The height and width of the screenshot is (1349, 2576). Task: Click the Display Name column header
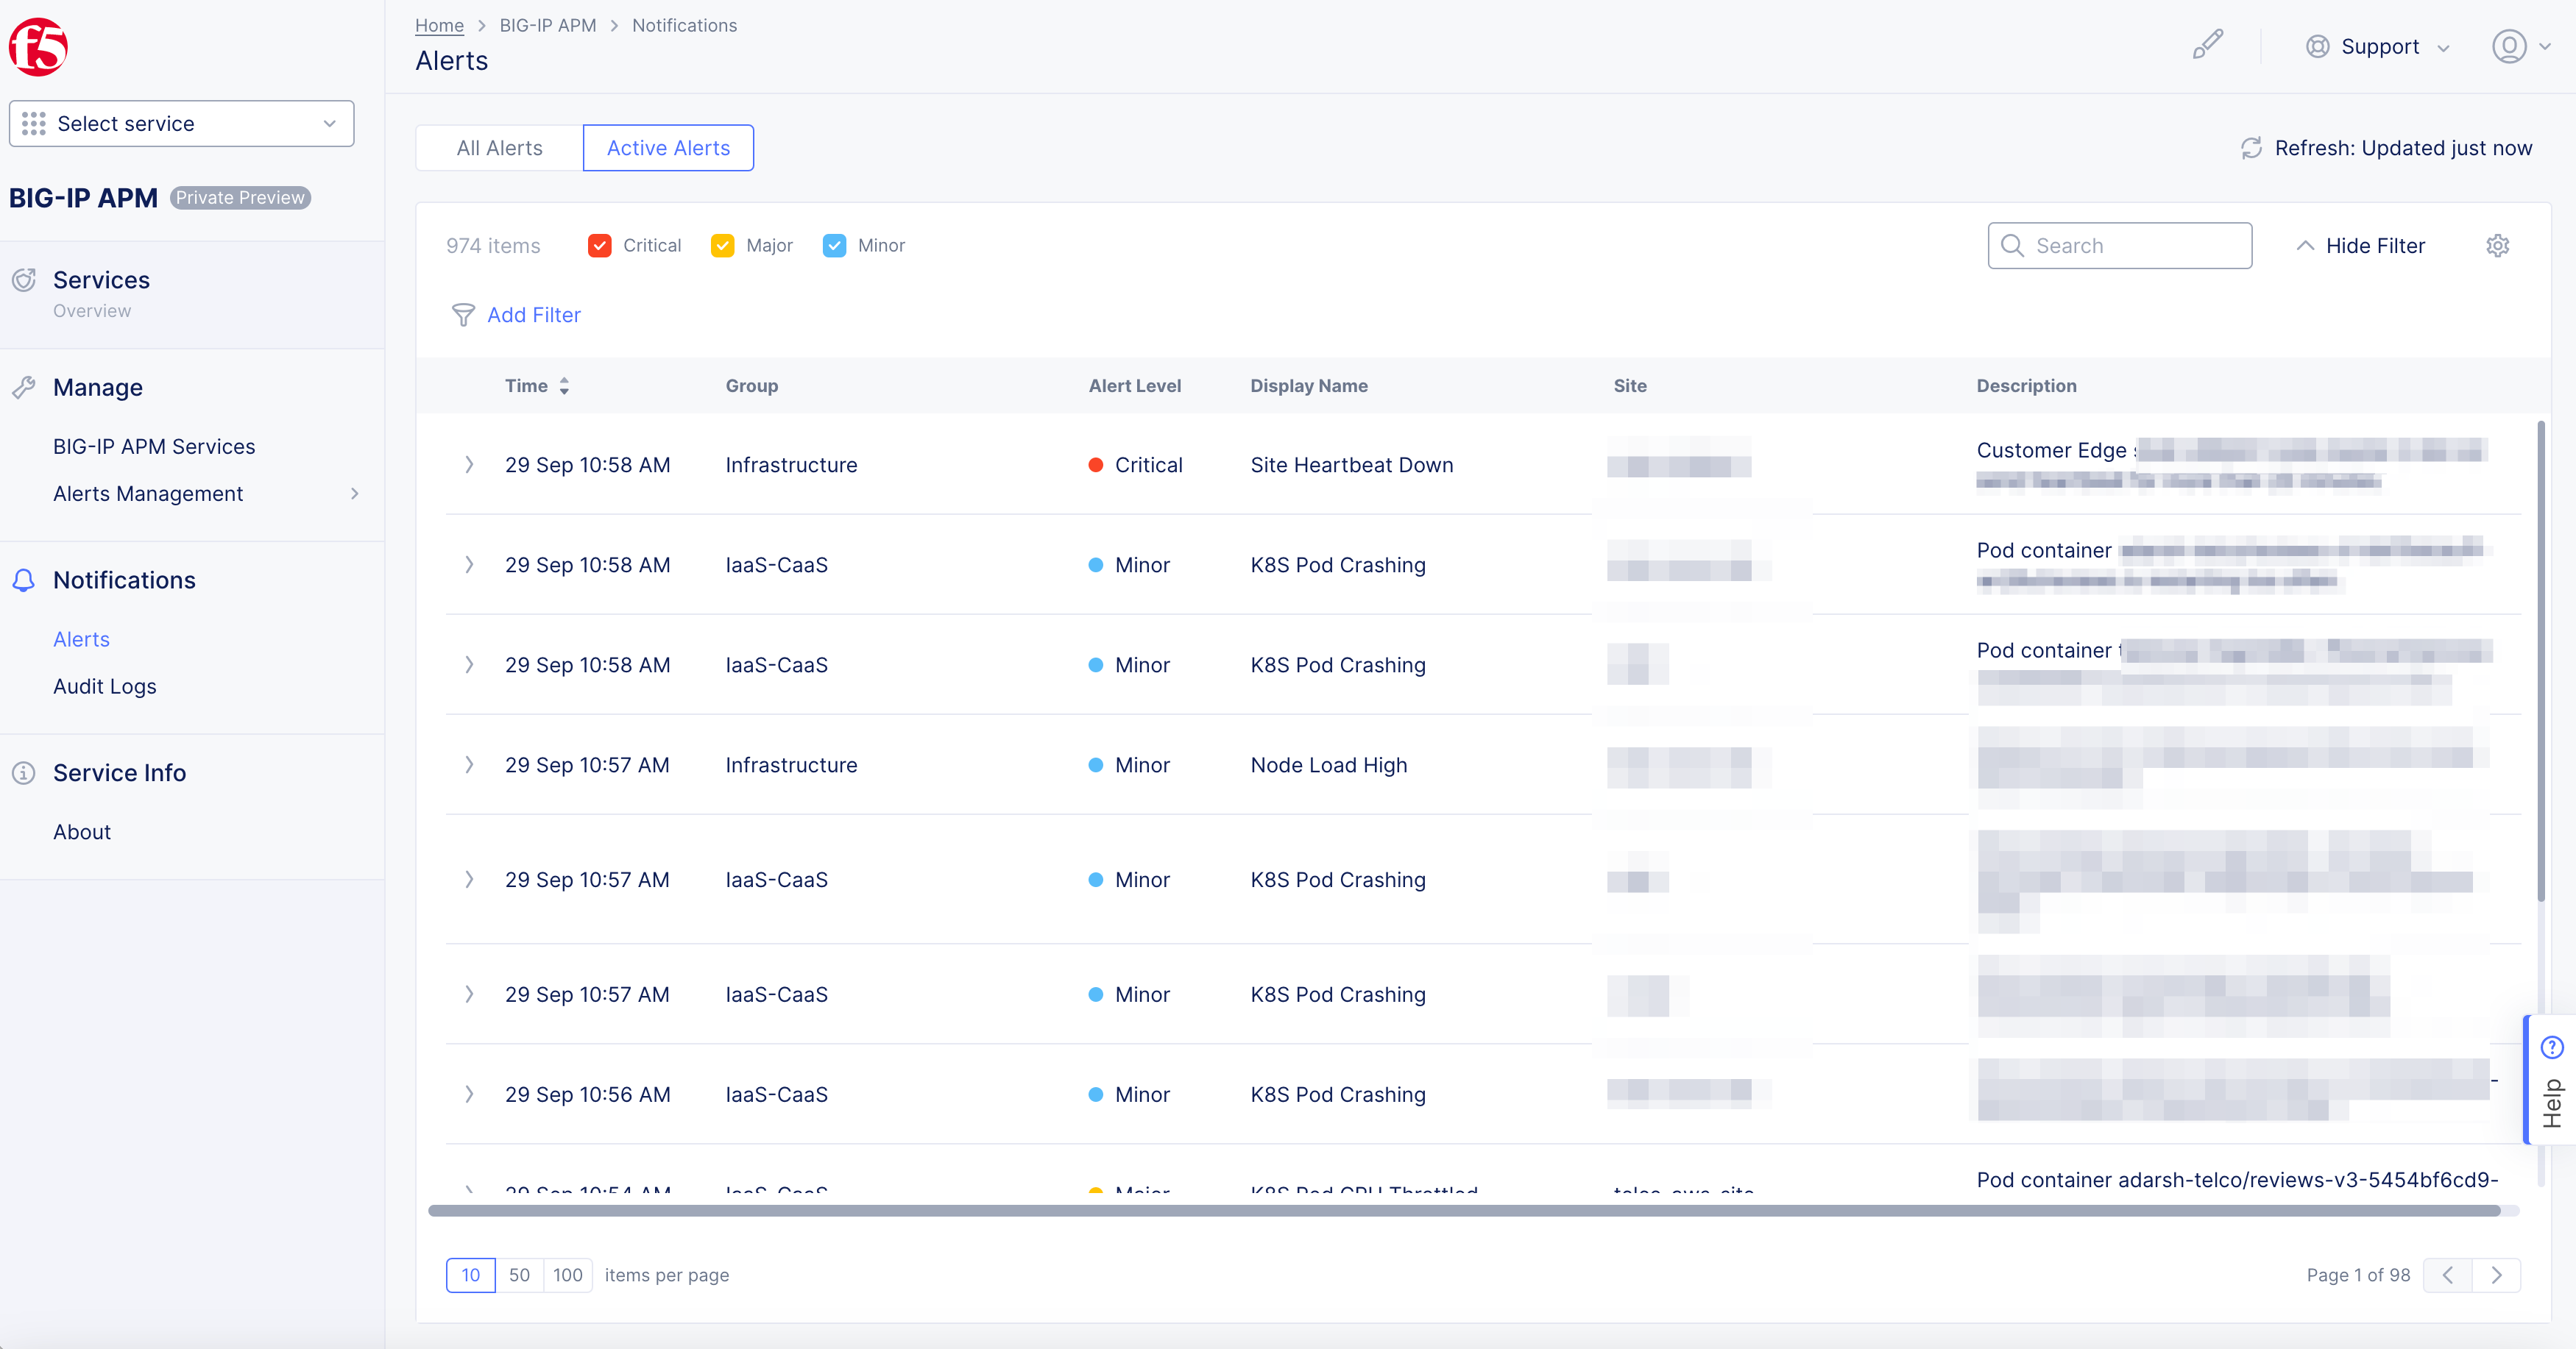[1309, 387]
